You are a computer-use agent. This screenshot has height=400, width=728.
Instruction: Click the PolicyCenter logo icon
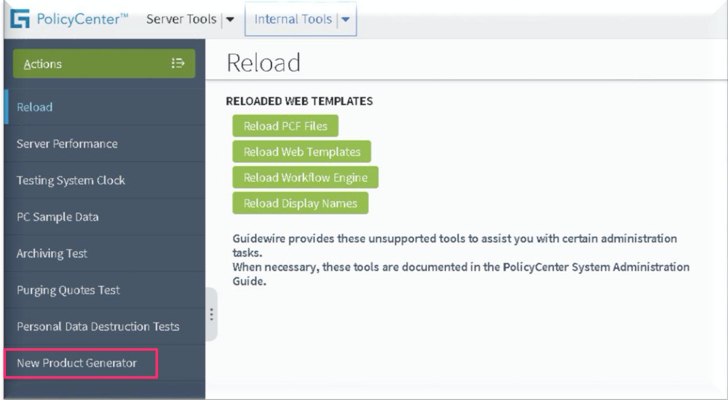click(x=20, y=19)
